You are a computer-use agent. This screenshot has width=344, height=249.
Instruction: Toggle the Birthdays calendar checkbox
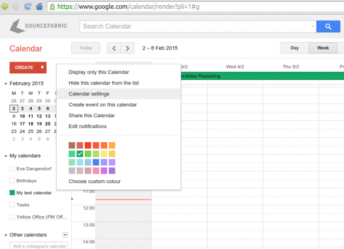(x=12, y=181)
